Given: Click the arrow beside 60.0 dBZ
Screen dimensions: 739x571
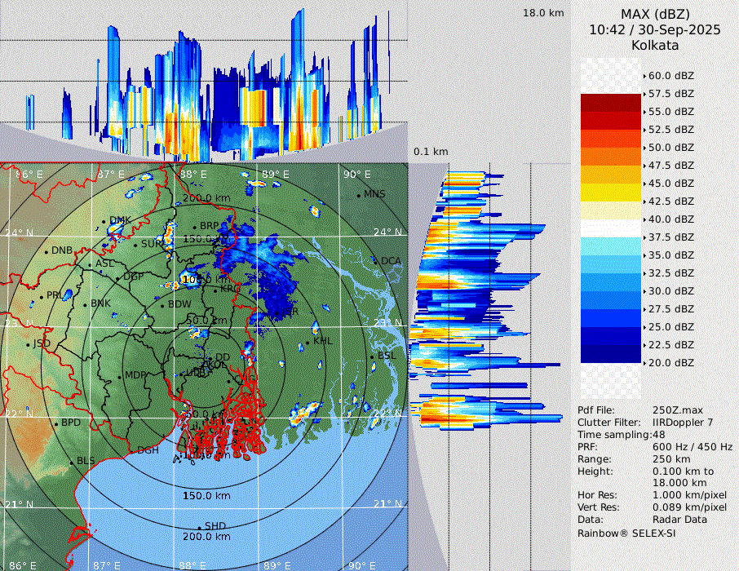Looking at the screenshot, I should (645, 76).
